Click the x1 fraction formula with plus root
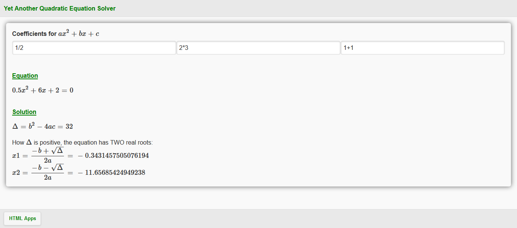Screen dimensions: 517x228 (x=48, y=155)
